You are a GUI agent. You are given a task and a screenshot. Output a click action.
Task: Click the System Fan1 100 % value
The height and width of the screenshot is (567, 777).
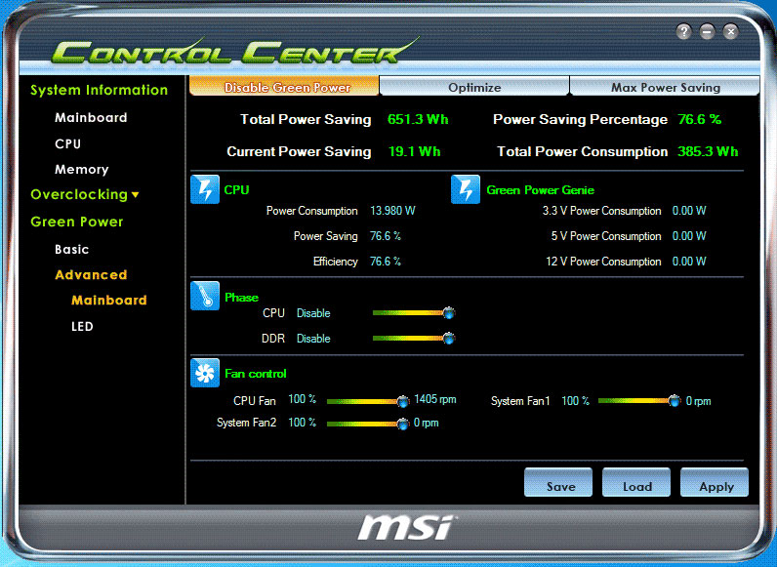[575, 400]
